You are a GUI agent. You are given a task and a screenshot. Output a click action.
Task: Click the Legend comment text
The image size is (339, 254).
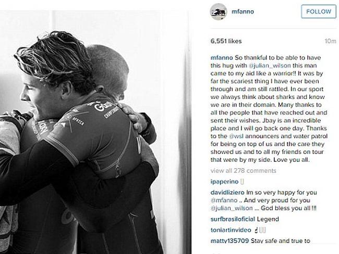tap(268, 219)
